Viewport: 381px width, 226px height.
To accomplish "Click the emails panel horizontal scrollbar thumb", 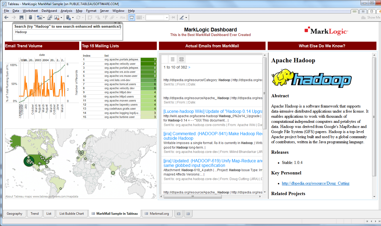I will [193, 196].
